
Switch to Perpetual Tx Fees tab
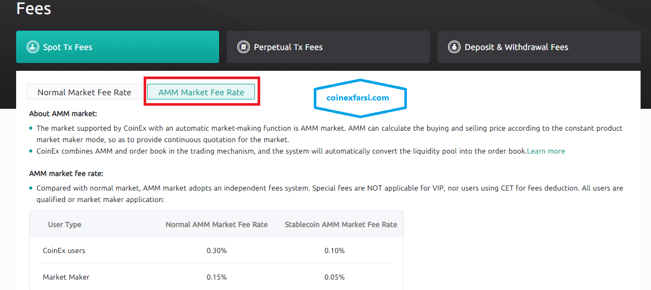click(x=328, y=47)
